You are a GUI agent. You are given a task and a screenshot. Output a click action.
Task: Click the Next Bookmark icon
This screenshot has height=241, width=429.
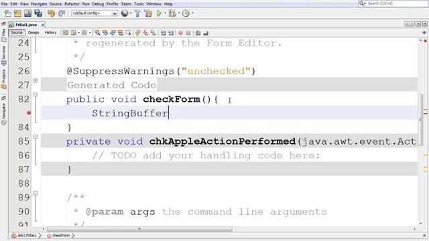point(145,33)
